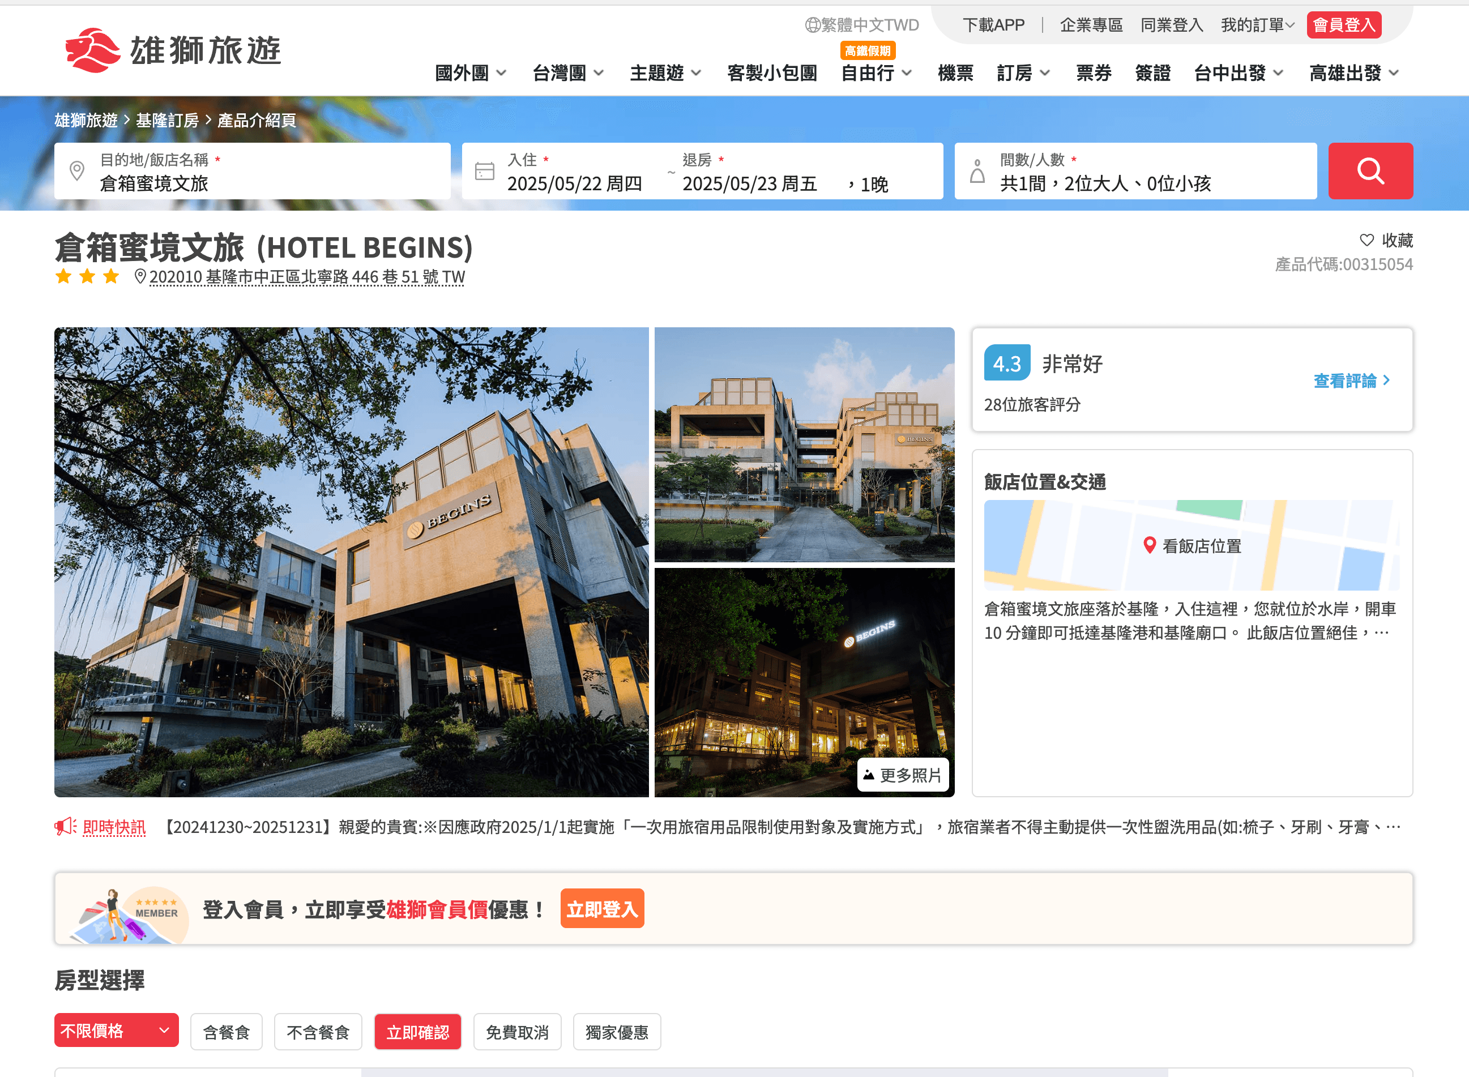Click the hotel location description paragraph
The width and height of the screenshot is (1469, 1077).
click(1190, 621)
